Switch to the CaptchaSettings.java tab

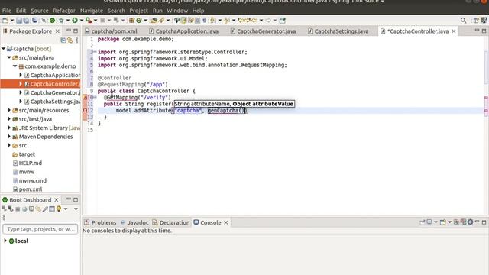click(x=338, y=31)
